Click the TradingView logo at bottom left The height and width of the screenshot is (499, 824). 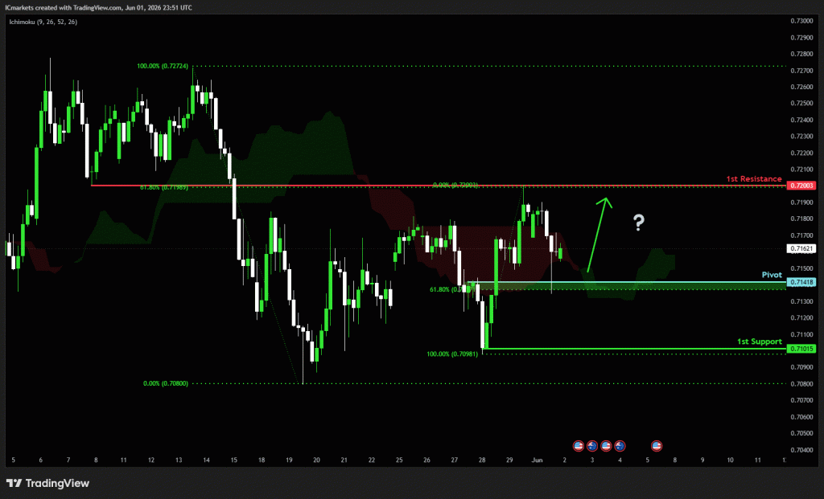pyautogui.click(x=47, y=483)
